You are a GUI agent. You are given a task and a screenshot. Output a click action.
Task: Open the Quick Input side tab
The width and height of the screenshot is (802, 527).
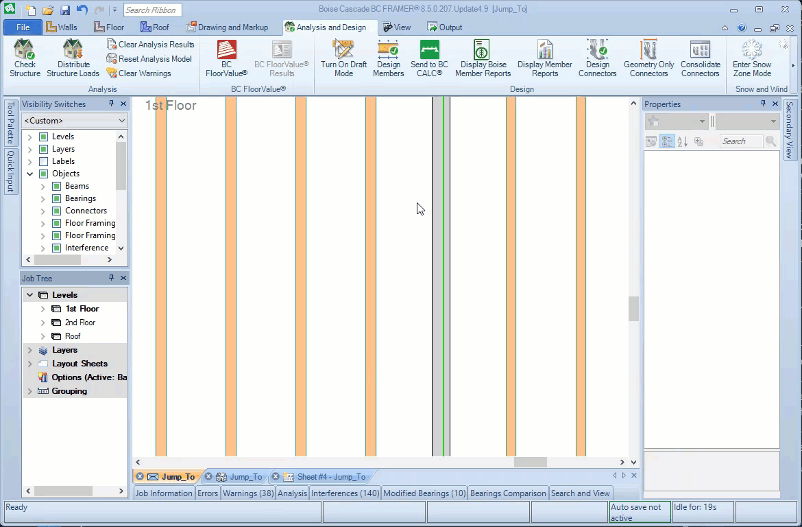[10, 172]
